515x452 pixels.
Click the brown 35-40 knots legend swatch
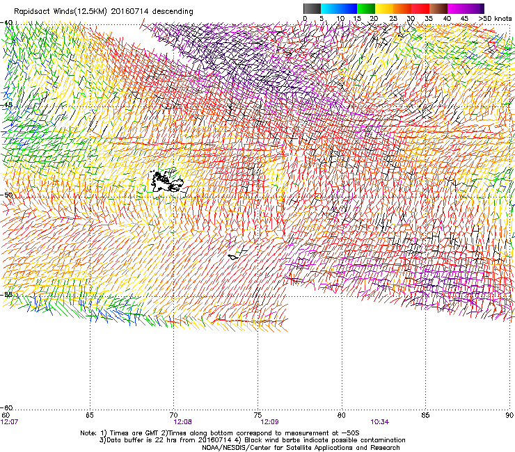click(438, 8)
